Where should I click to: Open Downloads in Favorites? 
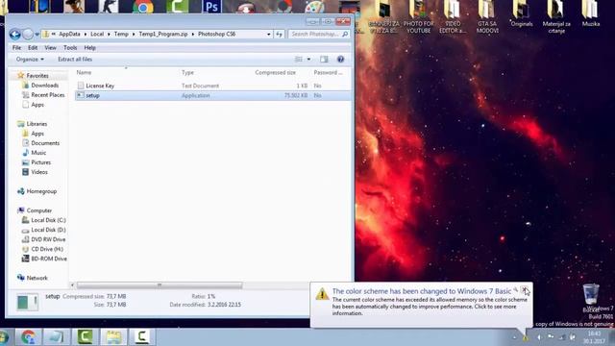(x=45, y=86)
